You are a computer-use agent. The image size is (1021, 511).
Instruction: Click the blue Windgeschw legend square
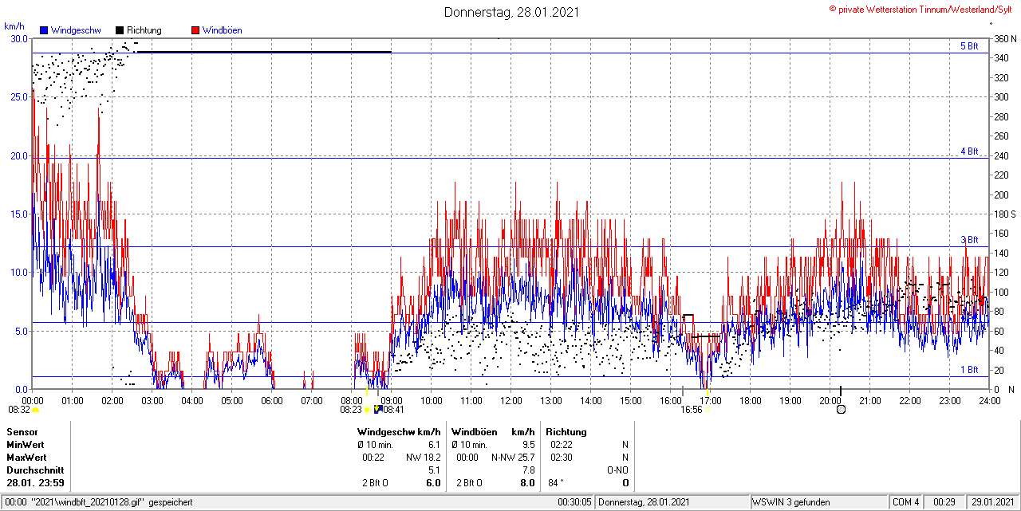pos(43,30)
